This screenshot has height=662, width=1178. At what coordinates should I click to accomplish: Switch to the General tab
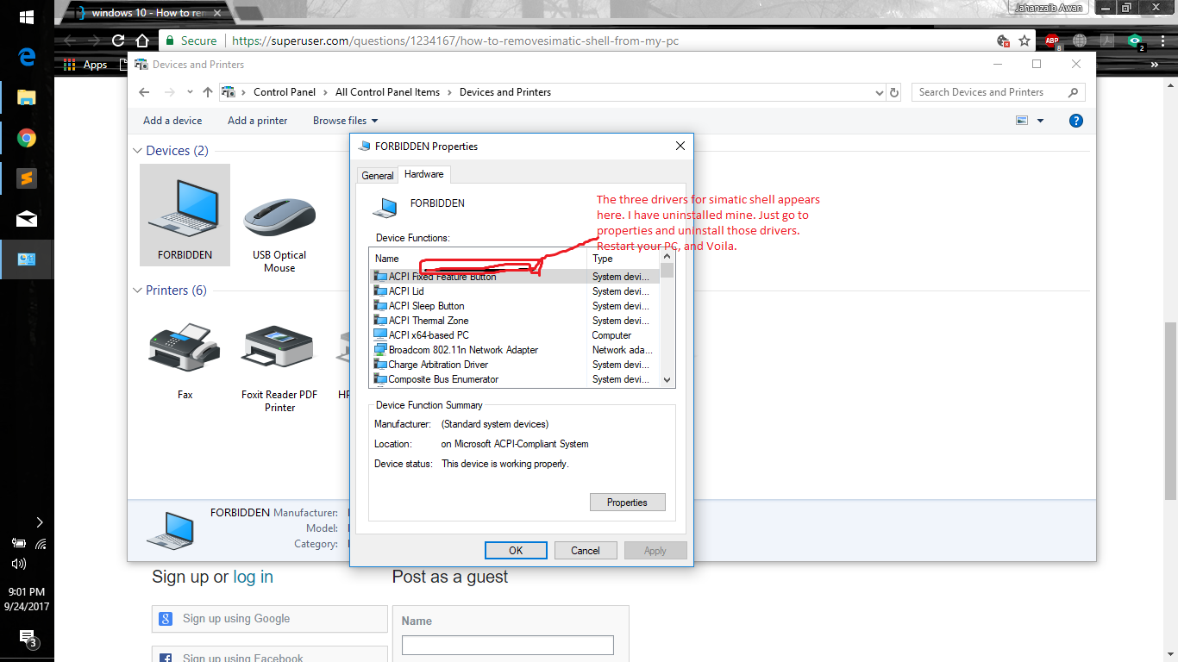pos(377,174)
